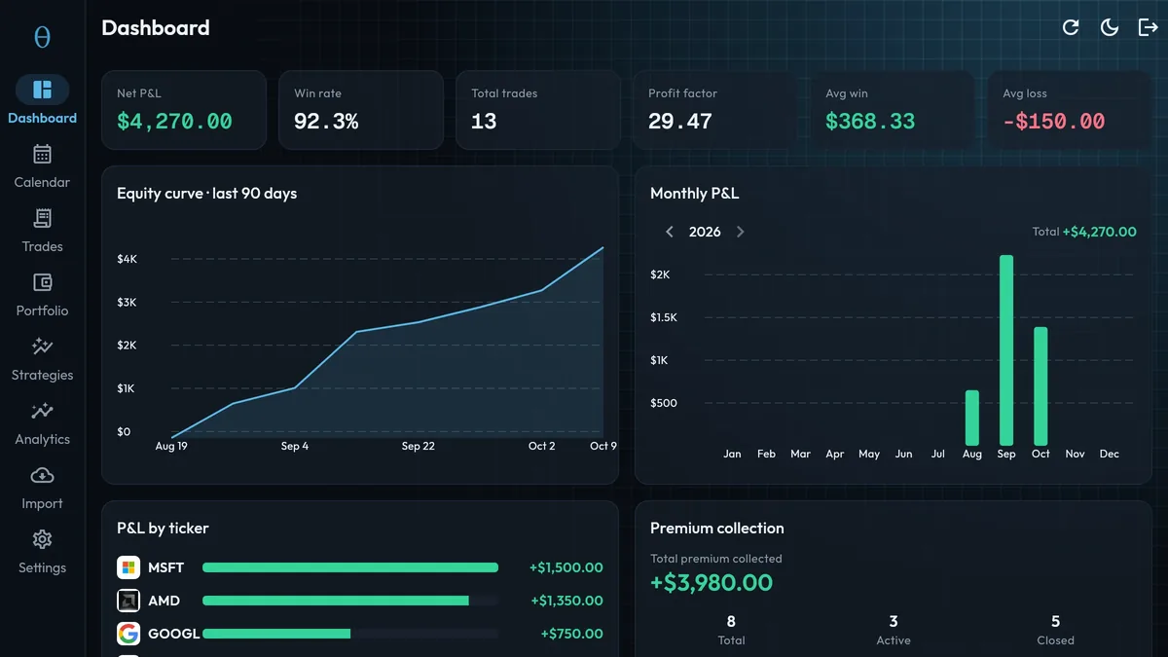Screen dimensions: 1168x657
Task: Click the theta logo icon
Action: (x=42, y=37)
